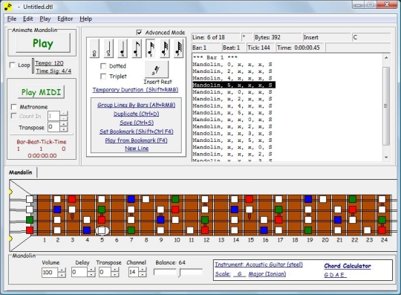Open the Edit menu
401x295 pixels.
(28, 19)
